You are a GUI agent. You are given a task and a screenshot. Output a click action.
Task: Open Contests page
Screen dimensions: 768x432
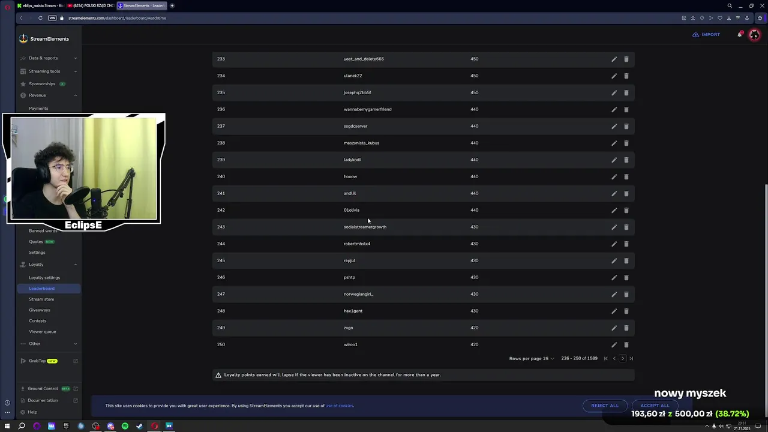(37, 321)
